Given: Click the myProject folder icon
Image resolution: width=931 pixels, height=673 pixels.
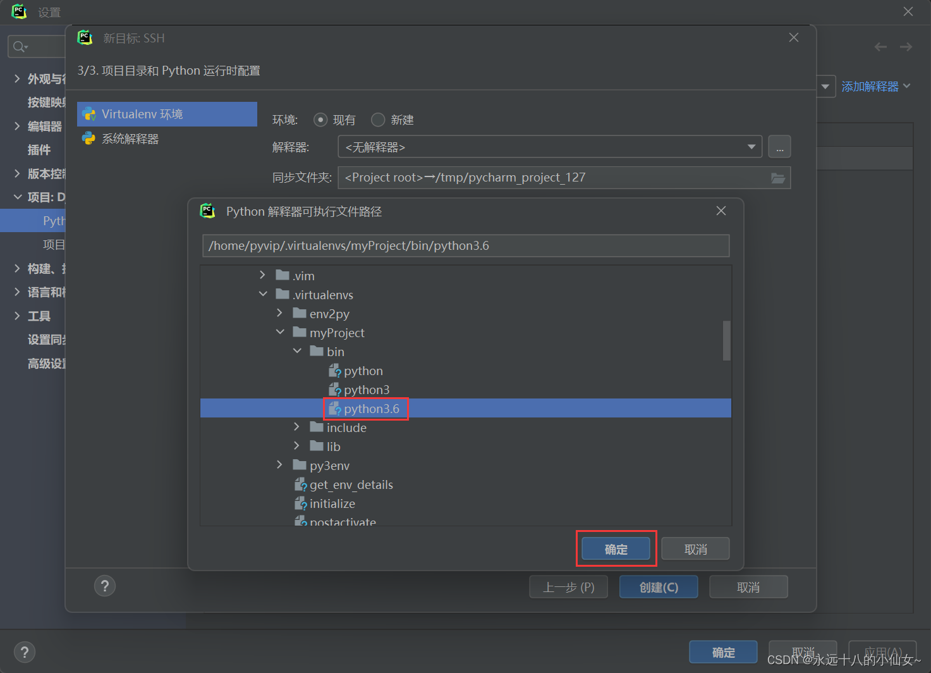Looking at the screenshot, I should [x=300, y=332].
